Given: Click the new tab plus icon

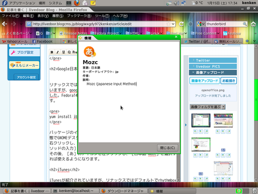Looking at the screenshot, I should pyautogui.click(x=247, y=41).
